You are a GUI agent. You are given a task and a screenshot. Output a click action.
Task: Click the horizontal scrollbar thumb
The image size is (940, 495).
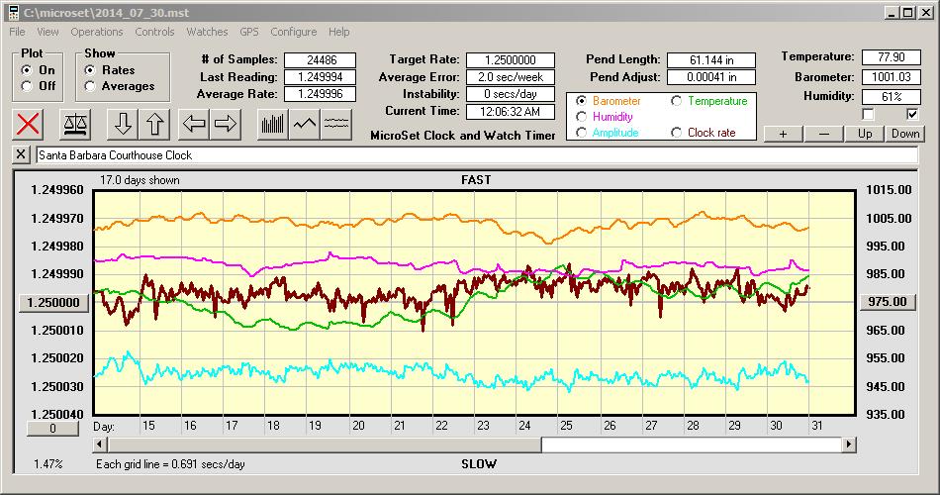click(325, 445)
